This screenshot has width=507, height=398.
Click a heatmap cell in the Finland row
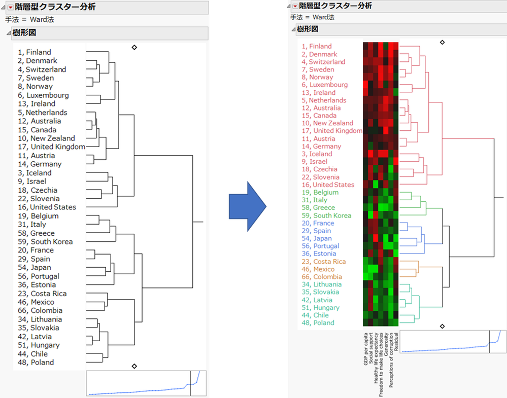tap(381, 46)
